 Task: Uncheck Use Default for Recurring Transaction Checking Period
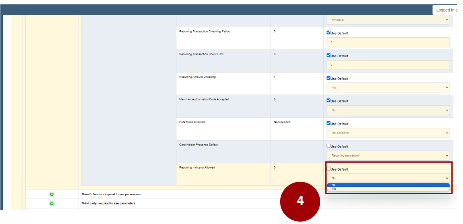[329, 33]
